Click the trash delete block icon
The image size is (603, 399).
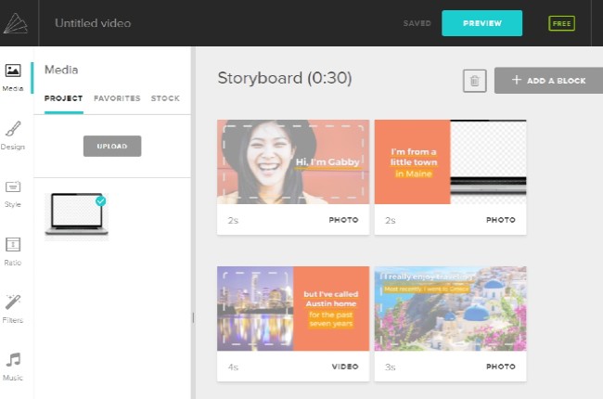474,81
